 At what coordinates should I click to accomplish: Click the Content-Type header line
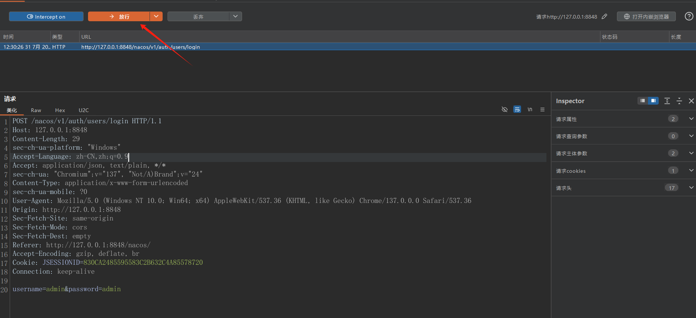pos(100,183)
